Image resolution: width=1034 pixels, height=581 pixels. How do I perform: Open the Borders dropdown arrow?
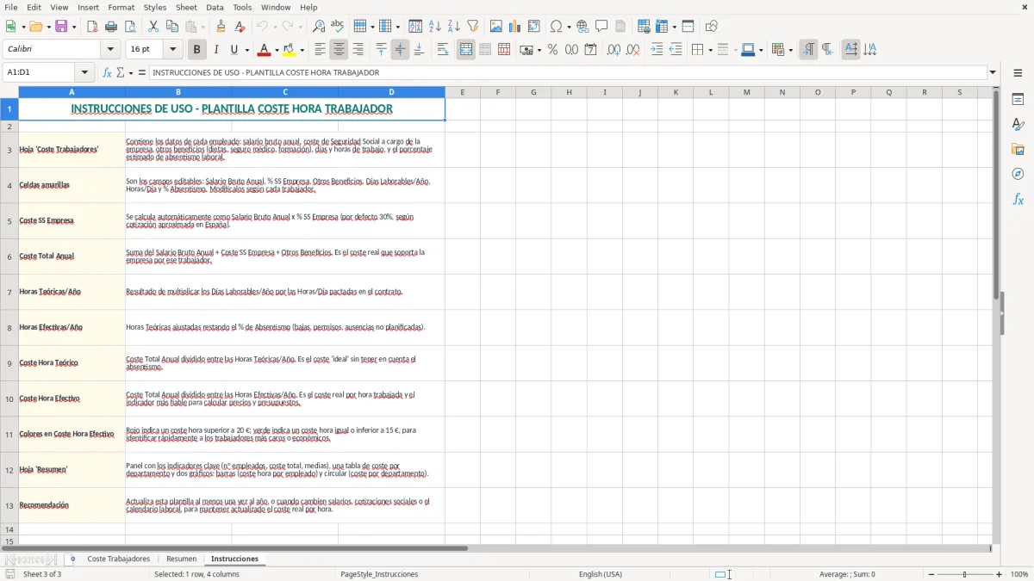pyautogui.click(x=710, y=50)
